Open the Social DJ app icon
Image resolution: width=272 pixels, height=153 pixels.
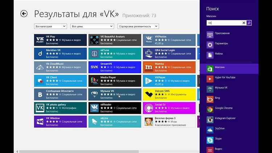[x=149, y=108]
